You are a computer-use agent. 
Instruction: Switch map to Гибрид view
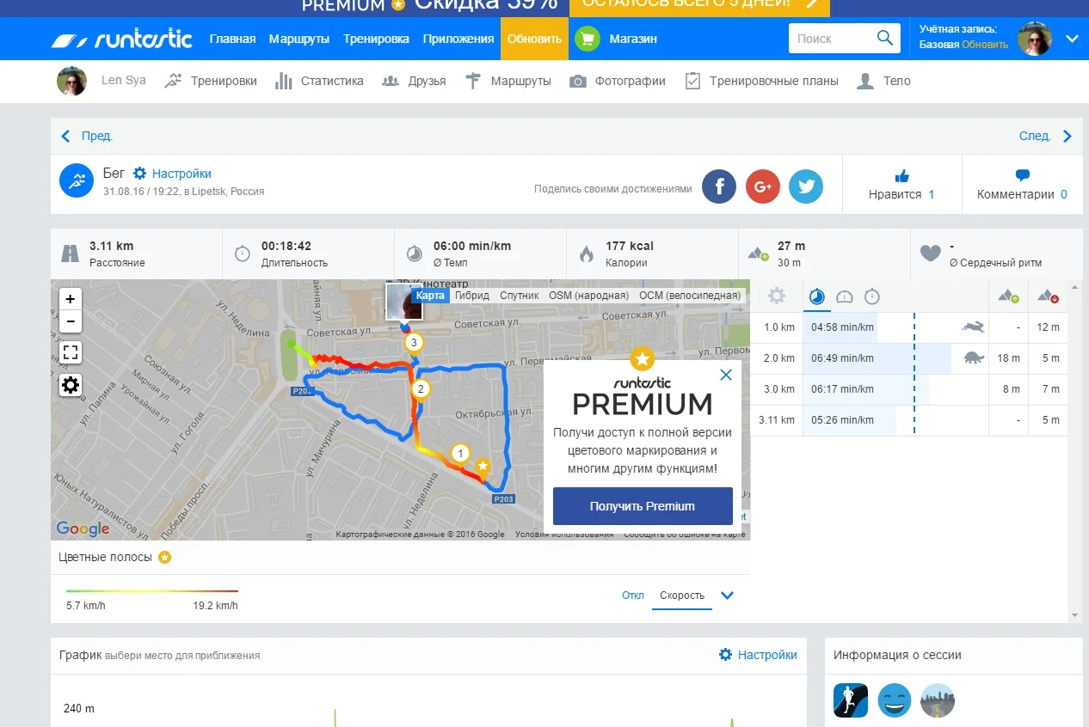point(472,295)
